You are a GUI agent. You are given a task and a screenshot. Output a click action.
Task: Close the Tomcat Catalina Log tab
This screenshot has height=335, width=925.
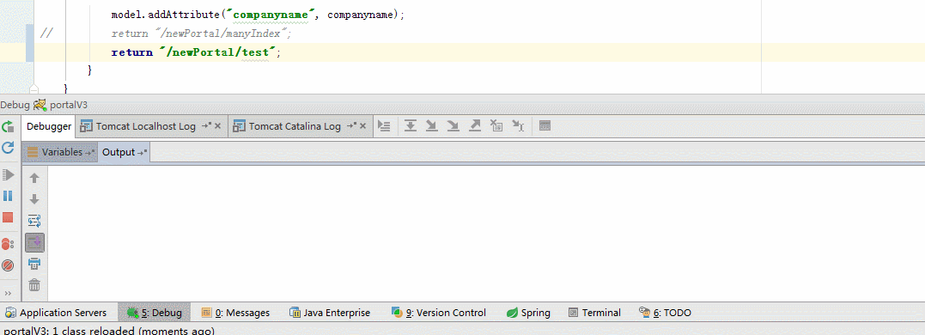tap(362, 125)
